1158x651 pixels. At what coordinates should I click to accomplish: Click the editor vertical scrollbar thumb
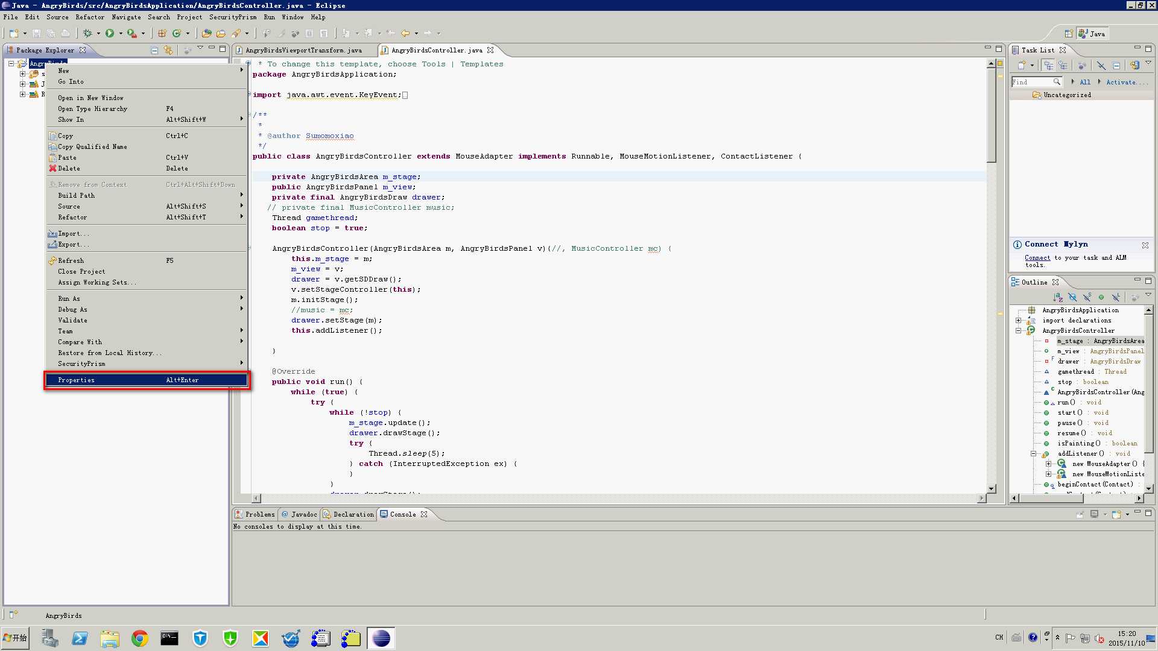[991, 115]
